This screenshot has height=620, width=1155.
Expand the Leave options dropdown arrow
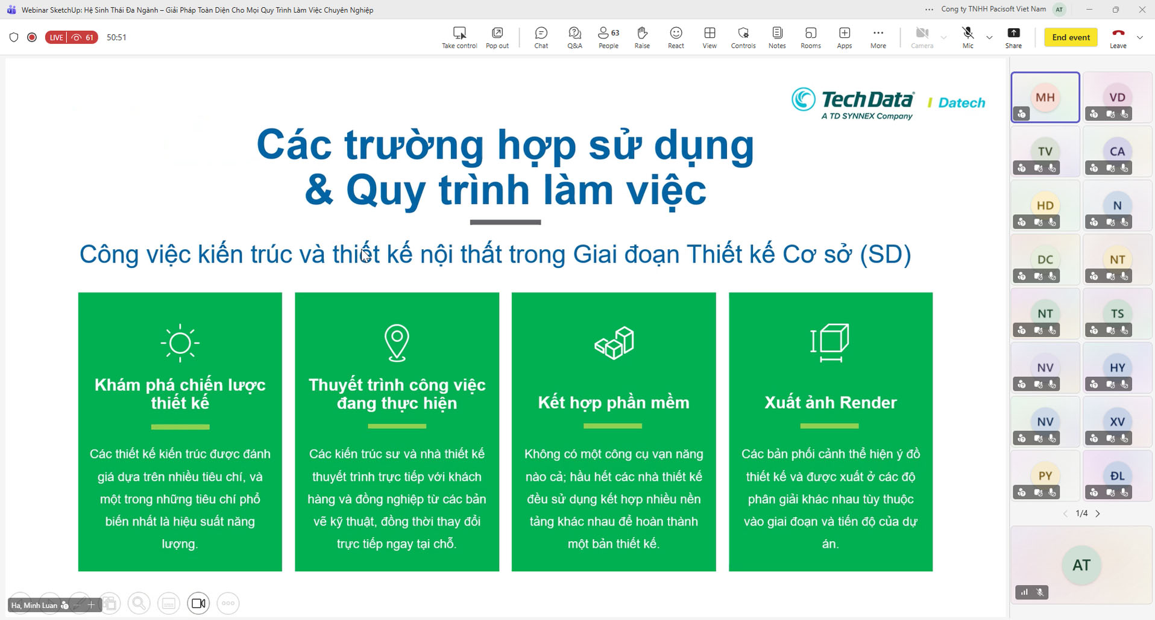(1139, 37)
